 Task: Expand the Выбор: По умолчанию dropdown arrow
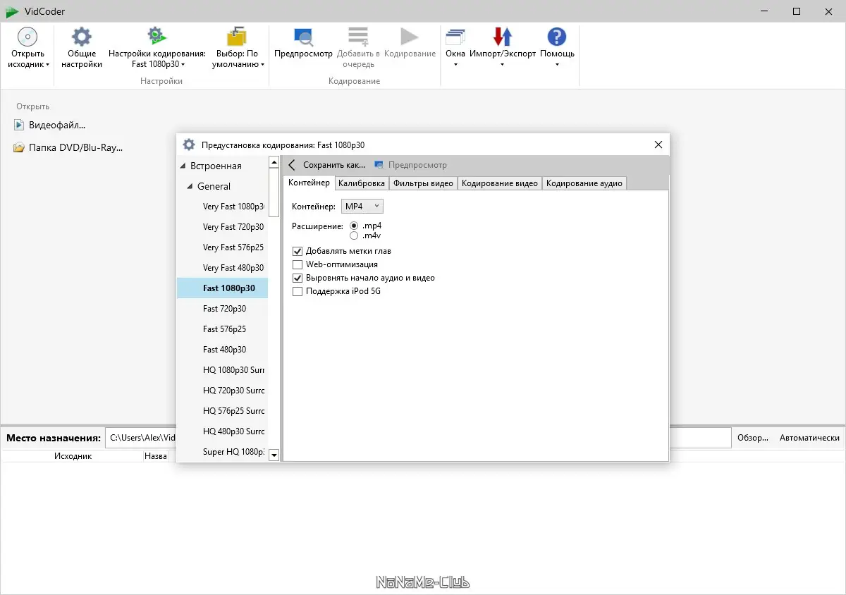pyautogui.click(x=262, y=65)
